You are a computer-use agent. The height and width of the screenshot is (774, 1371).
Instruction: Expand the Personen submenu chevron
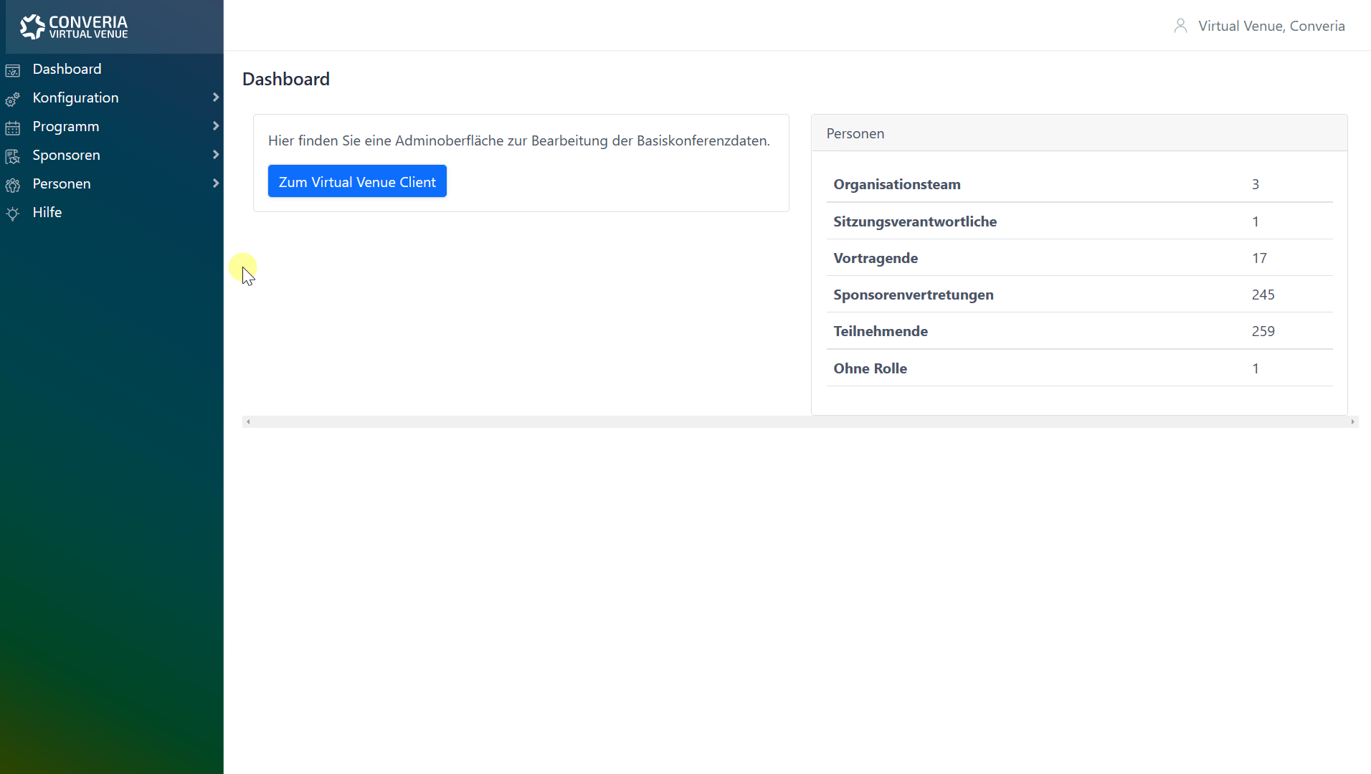point(215,183)
